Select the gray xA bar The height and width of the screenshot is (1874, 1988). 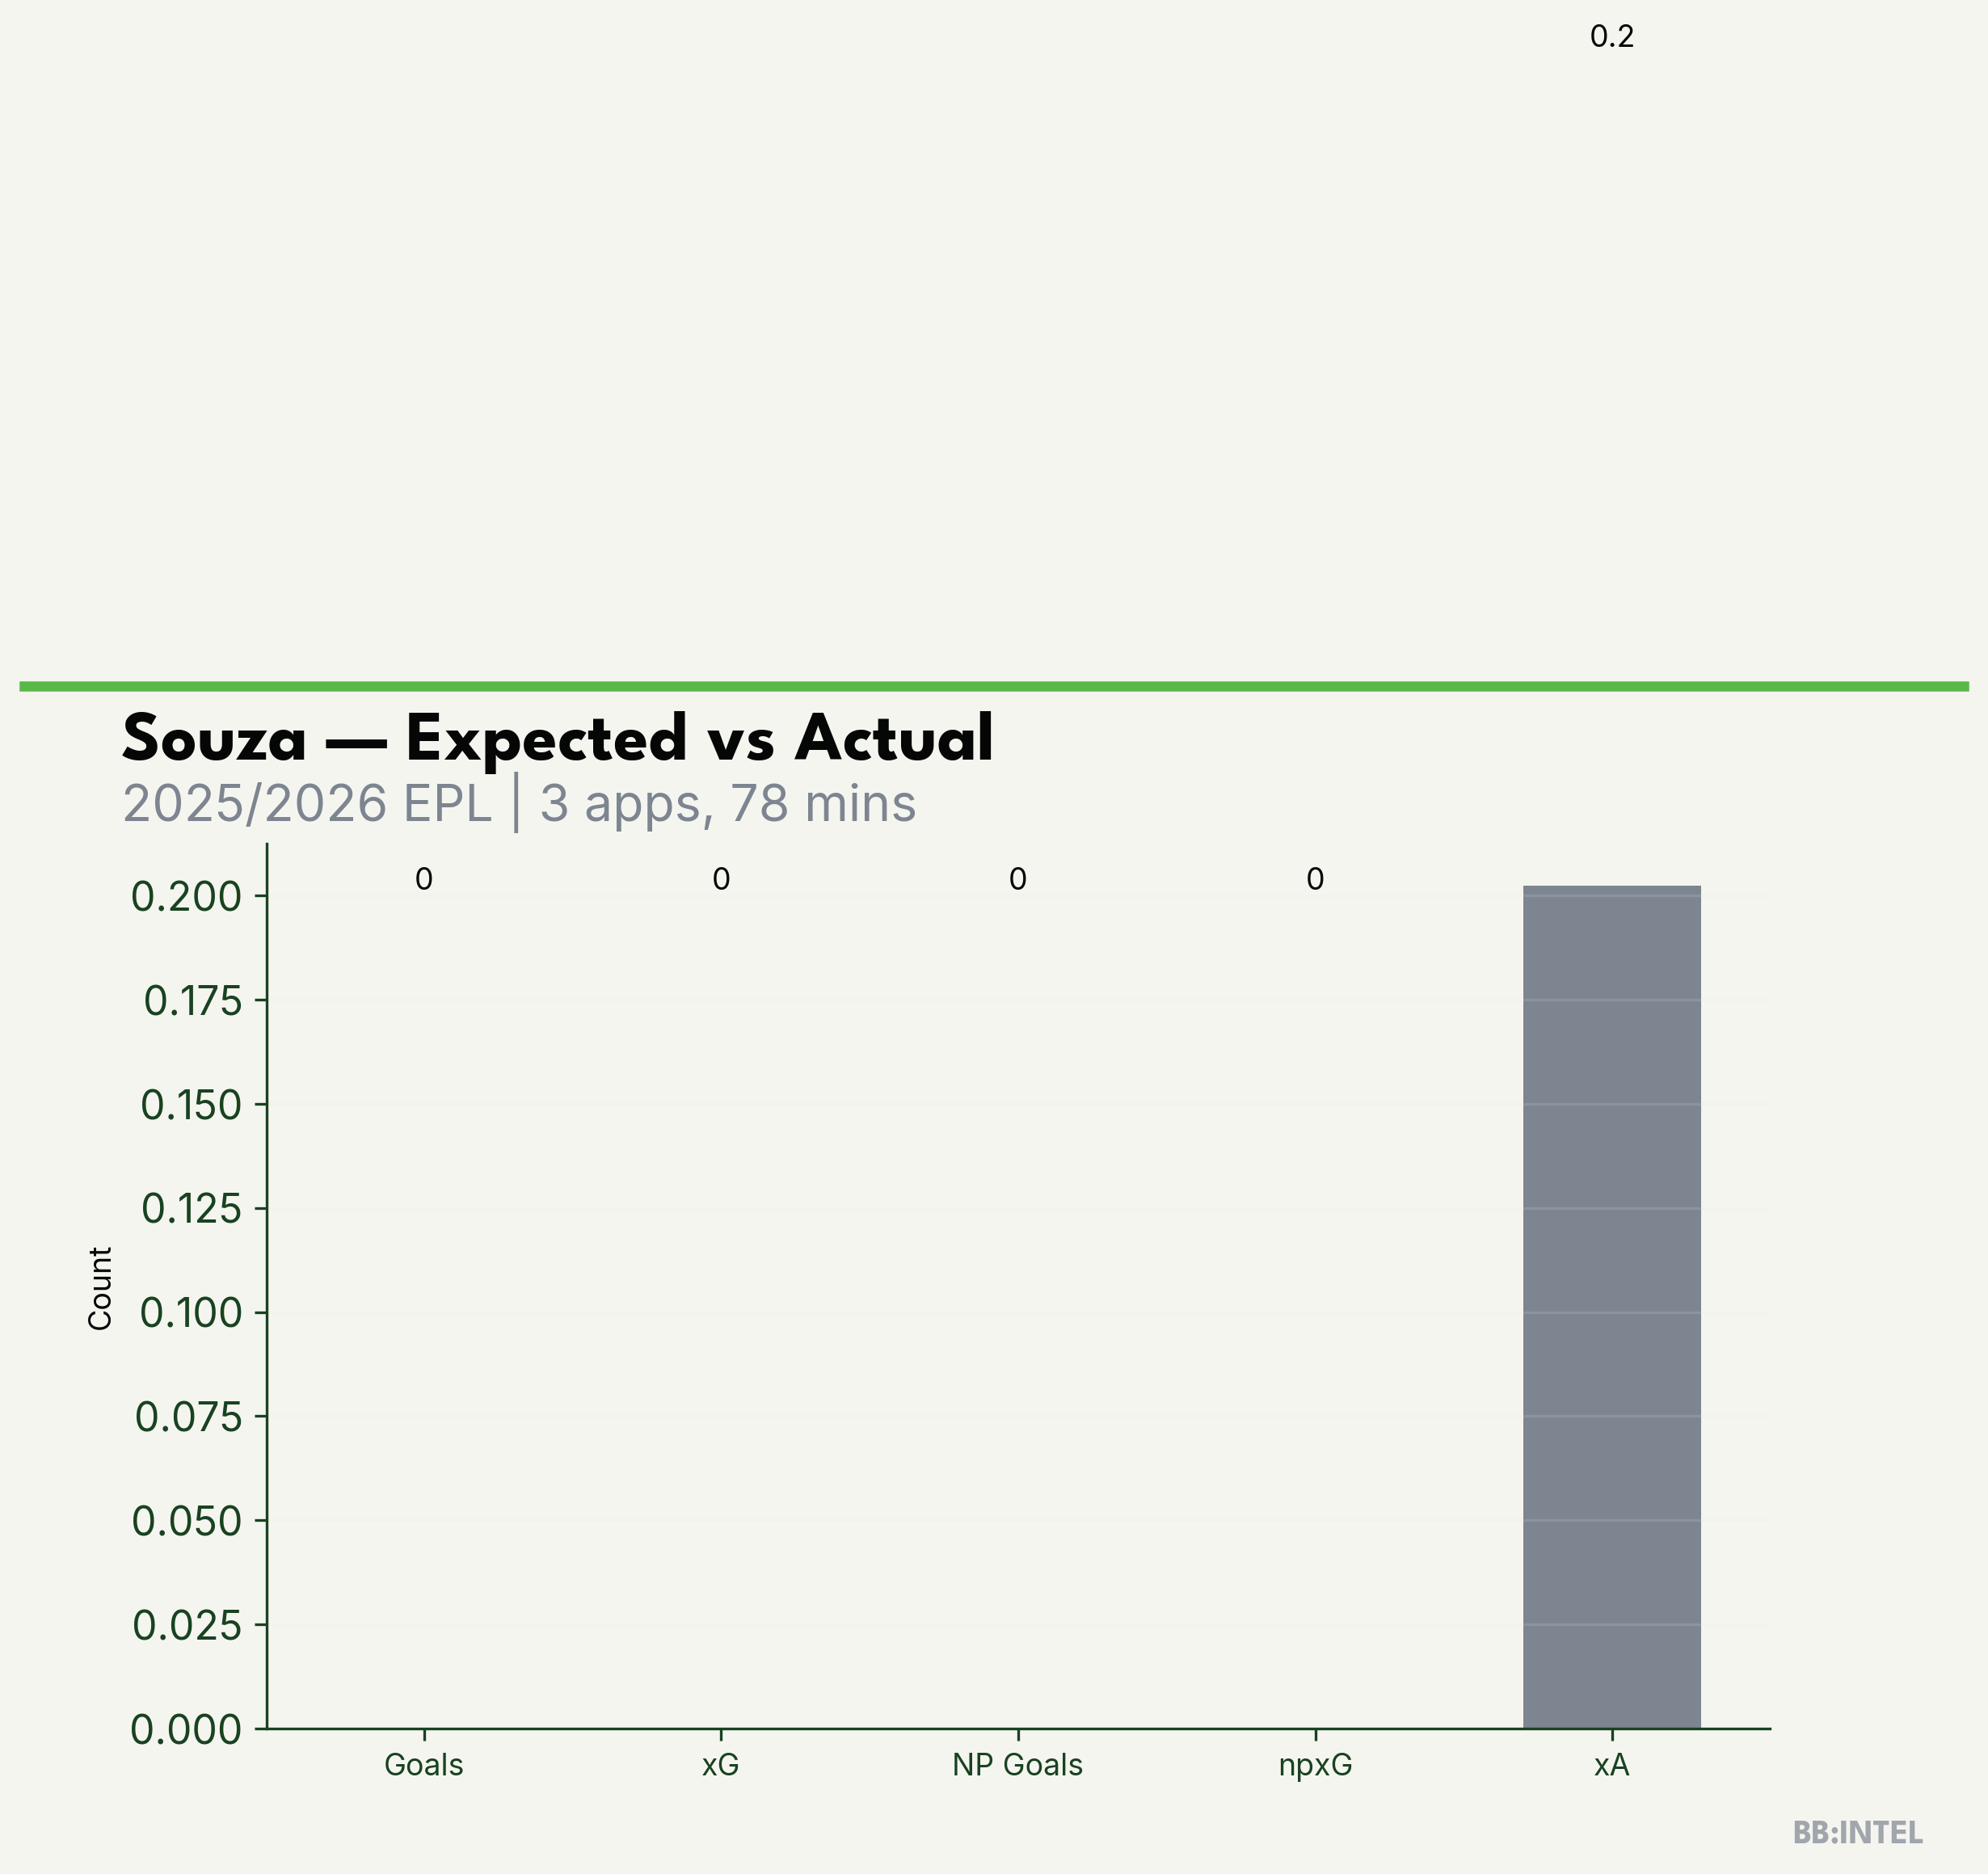(x=1611, y=1306)
